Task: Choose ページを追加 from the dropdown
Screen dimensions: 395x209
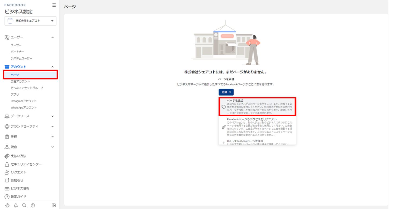Action: tap(257, 107)
